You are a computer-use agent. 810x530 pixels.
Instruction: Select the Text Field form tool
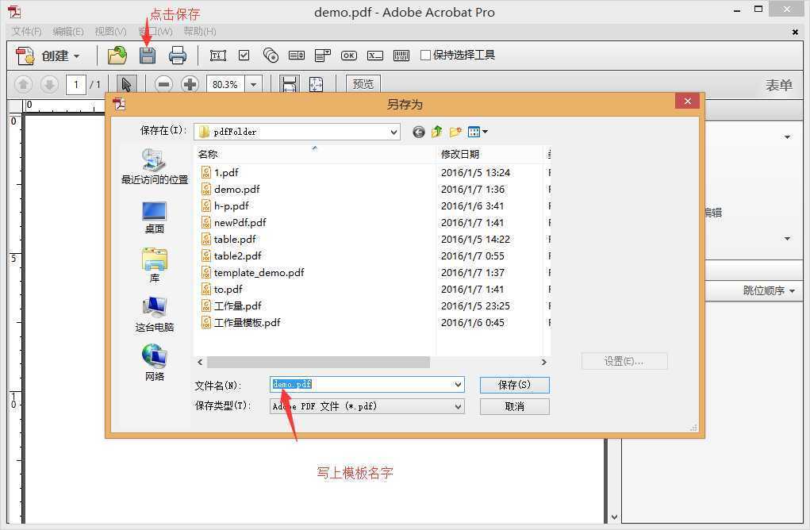(x=217, y=56)
